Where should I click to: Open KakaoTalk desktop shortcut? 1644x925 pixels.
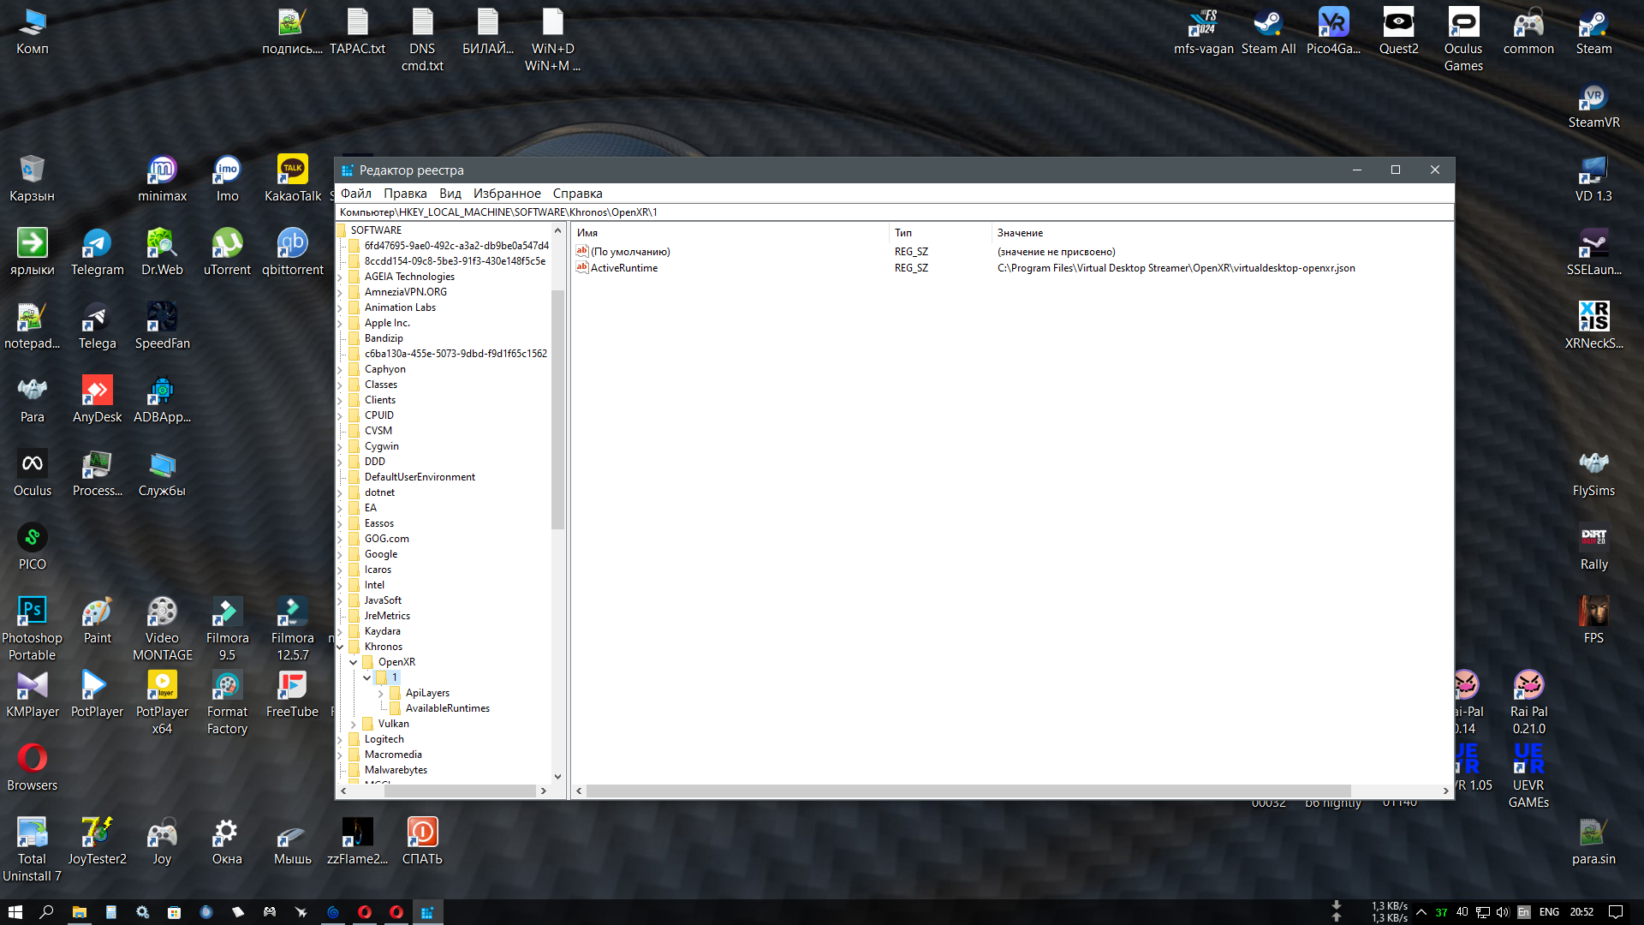(292, 179)
